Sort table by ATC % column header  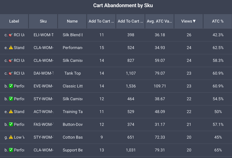pos(218,21)
